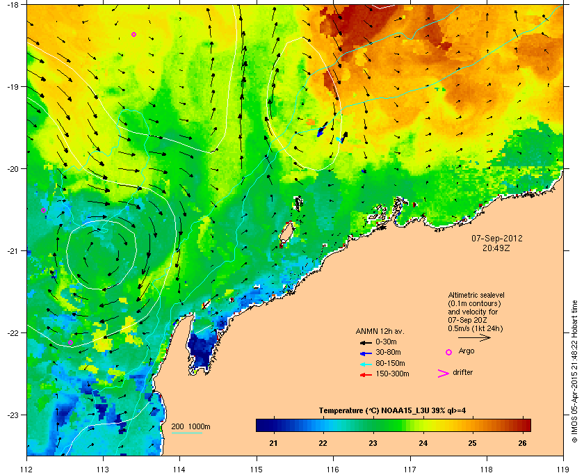The height and width of the screenshot is (473, 584).
Task: Click the cyan ANMN mooring arrow on map
Action: click(339, 139)
